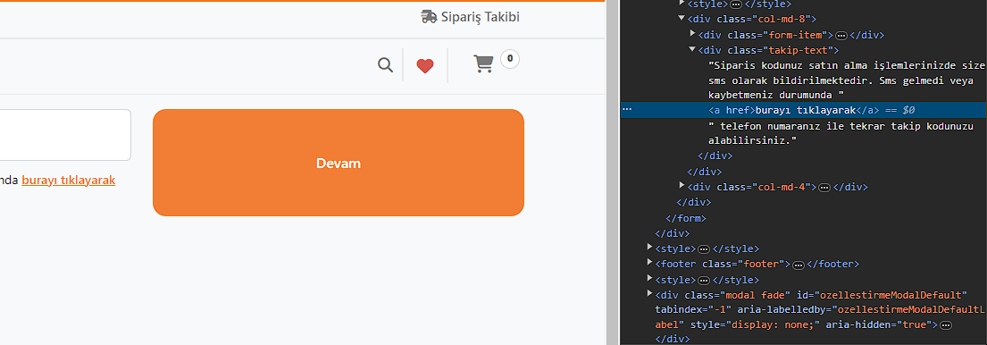
Task: Click the ellipsis badge in the form-item row
Action: coord(841,35)
